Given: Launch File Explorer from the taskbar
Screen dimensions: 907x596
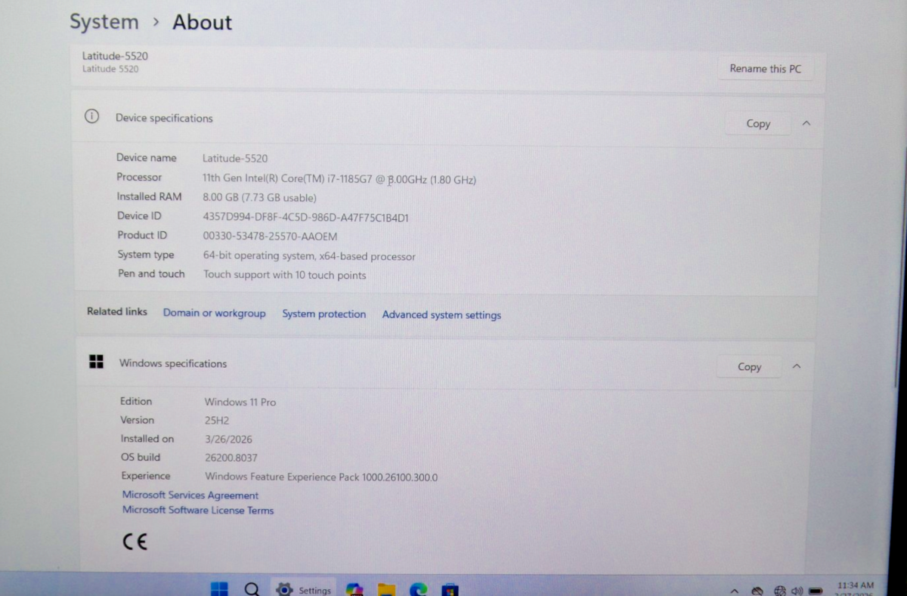Looking at the screenshot, I should tap(386, 589).
